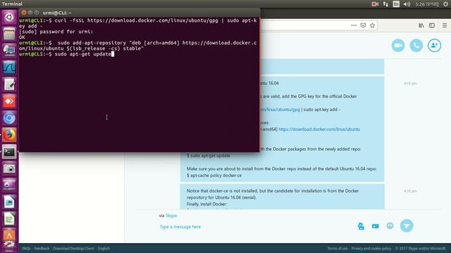
Task: Open the Files manager in the launcher
Action: [x=9, y=34]
